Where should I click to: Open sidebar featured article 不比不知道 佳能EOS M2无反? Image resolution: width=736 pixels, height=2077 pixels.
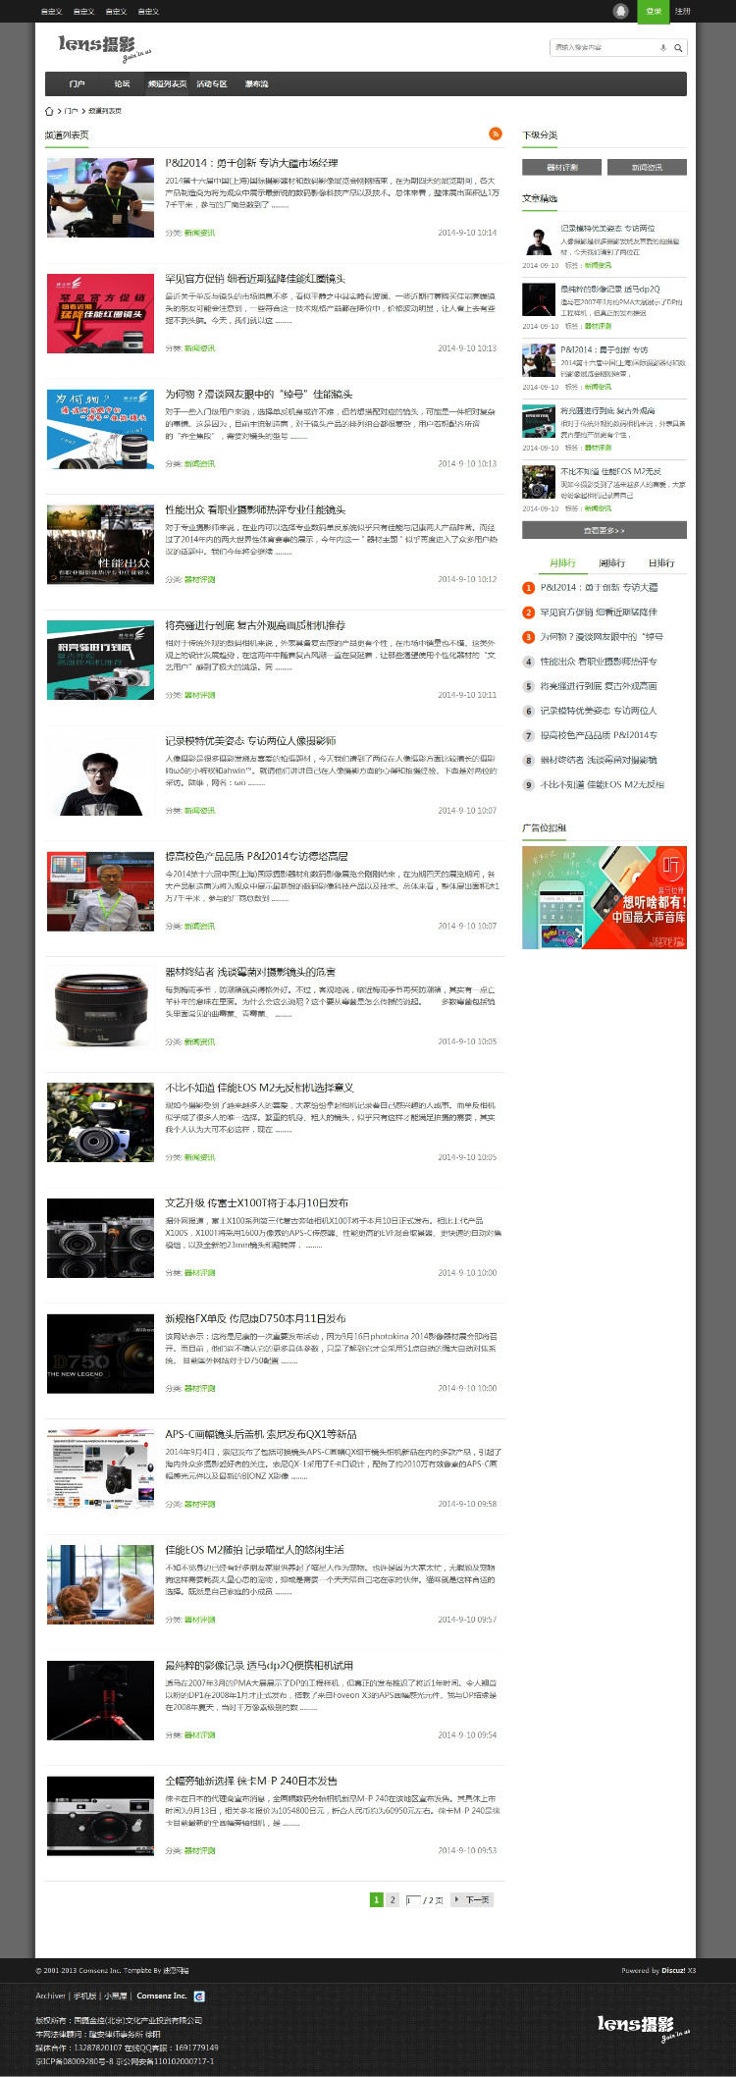(x=610, y=471)
